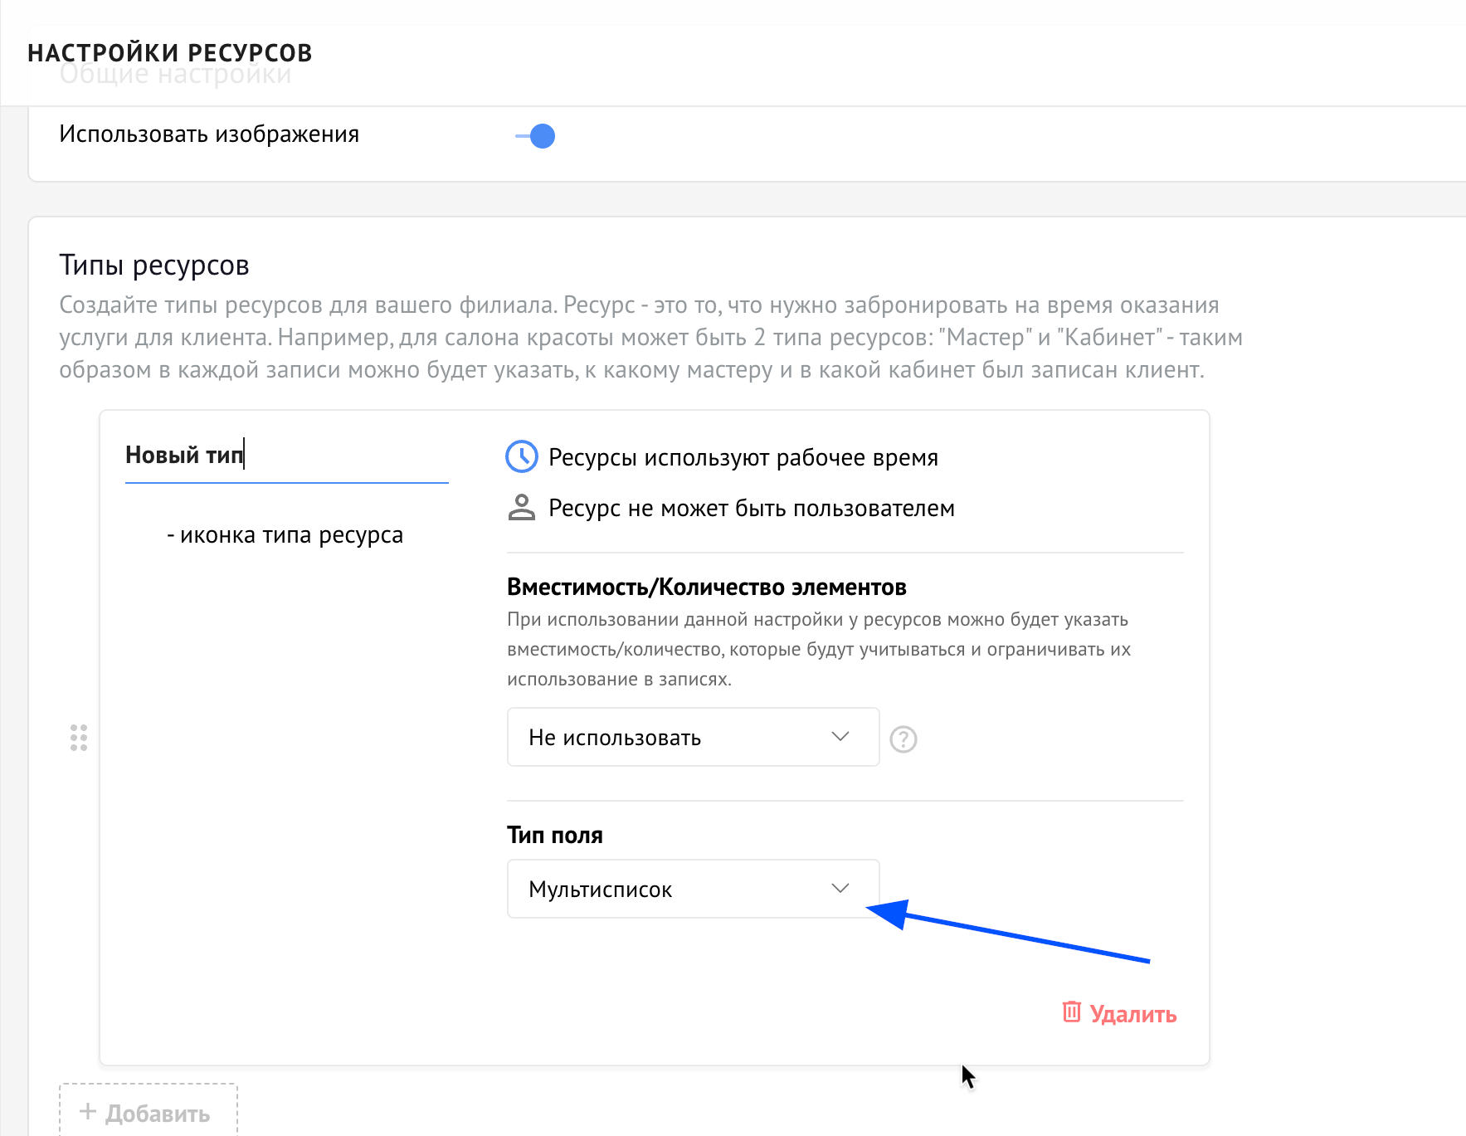Select the "иконка типа ресурса" placeholder

pos(285,535)
